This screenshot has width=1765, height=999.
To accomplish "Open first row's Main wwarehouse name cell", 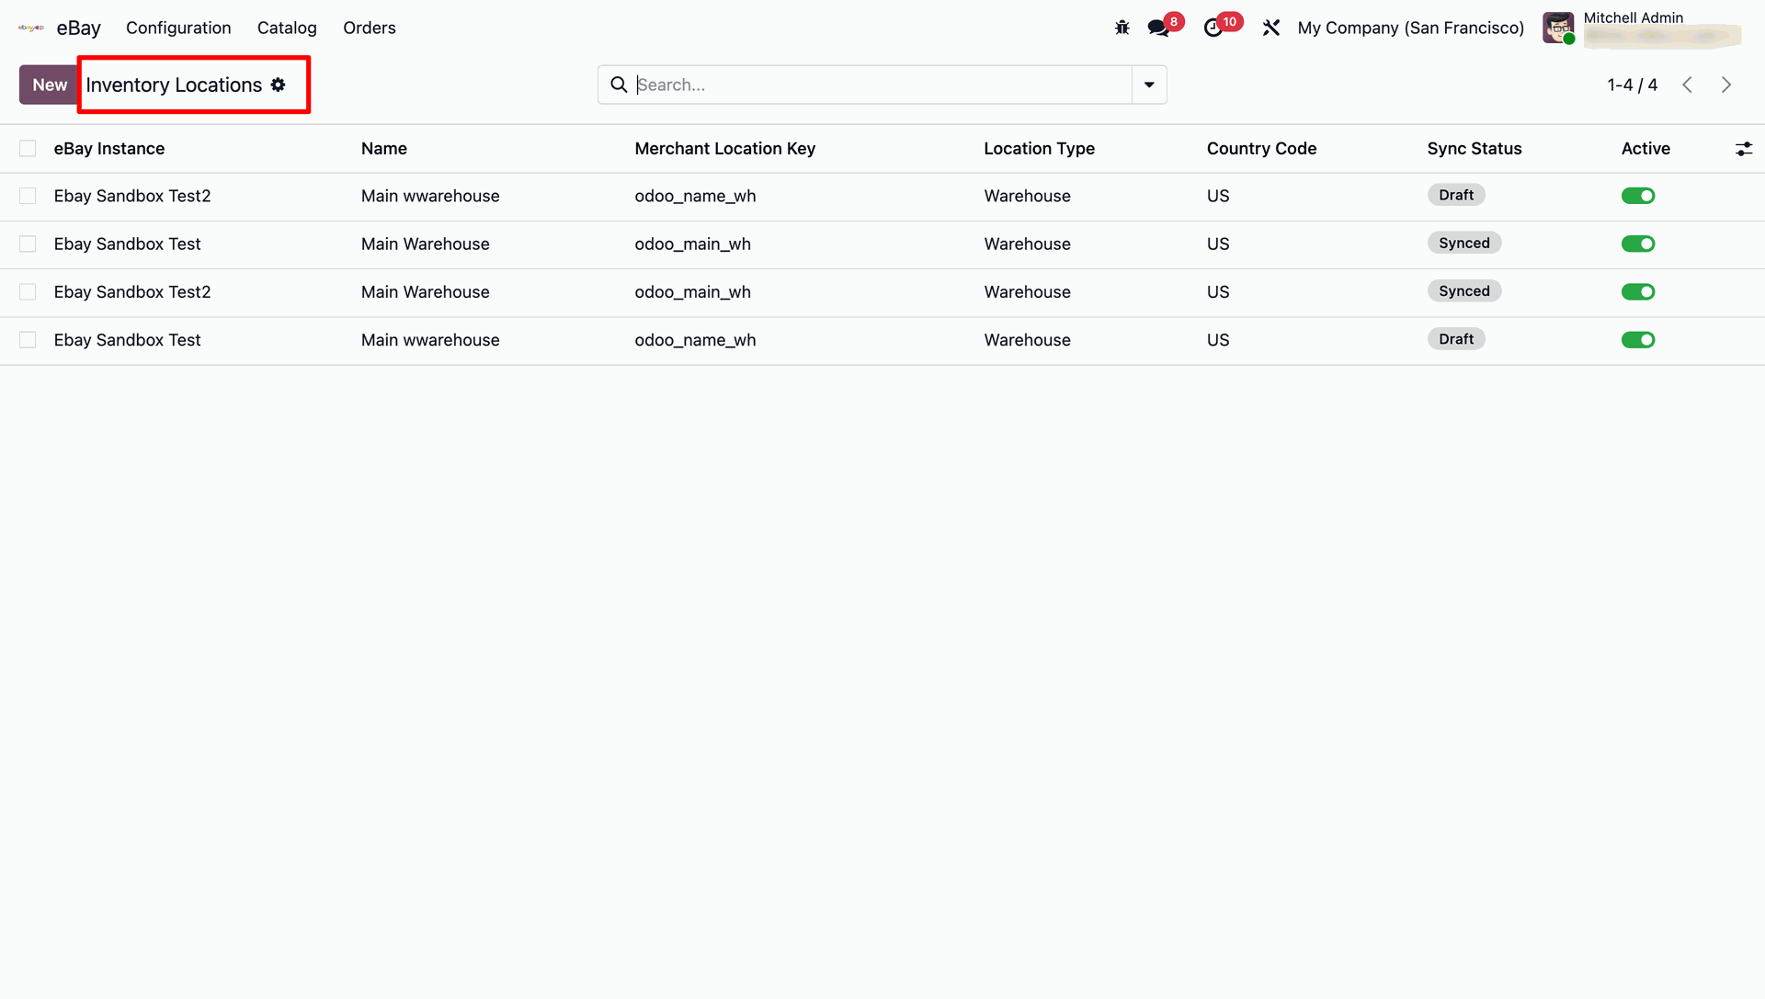I will (x=430, y=196).
